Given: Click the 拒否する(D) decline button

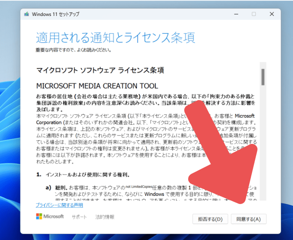Looking at the screenshot, I should [x=210, y=219].
